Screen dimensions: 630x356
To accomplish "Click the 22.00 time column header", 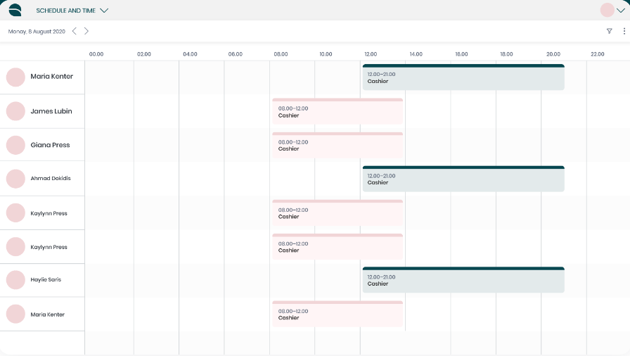I will [597, 54].
